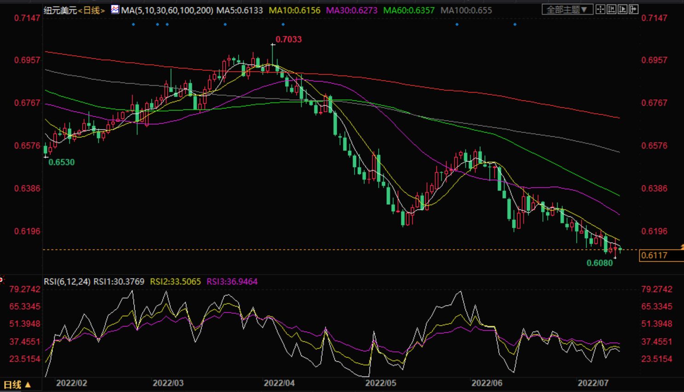
Task: Click the last blue event dot near 2022/06
Action: (515, 24)
